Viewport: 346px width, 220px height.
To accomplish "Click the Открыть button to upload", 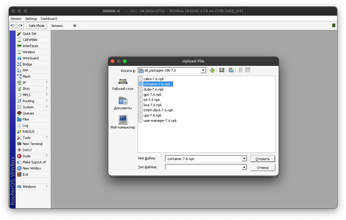I will pyautogui.click(x=262, y=158).
